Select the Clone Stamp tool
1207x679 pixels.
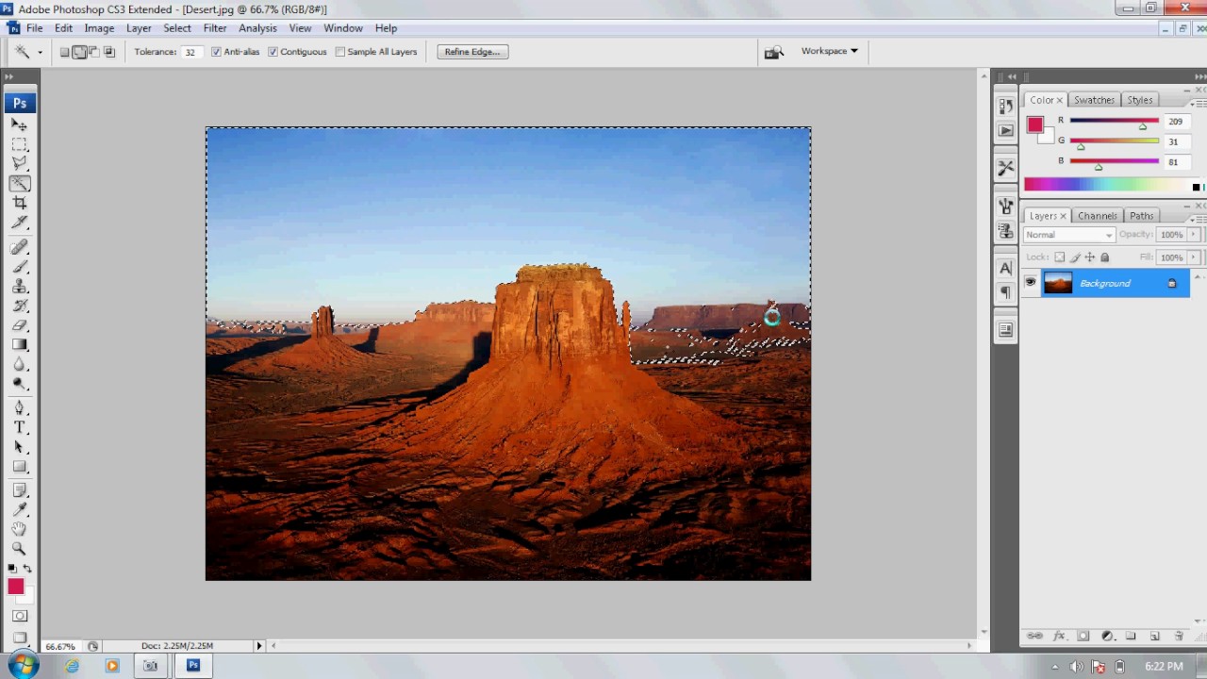tap(20, 287)
